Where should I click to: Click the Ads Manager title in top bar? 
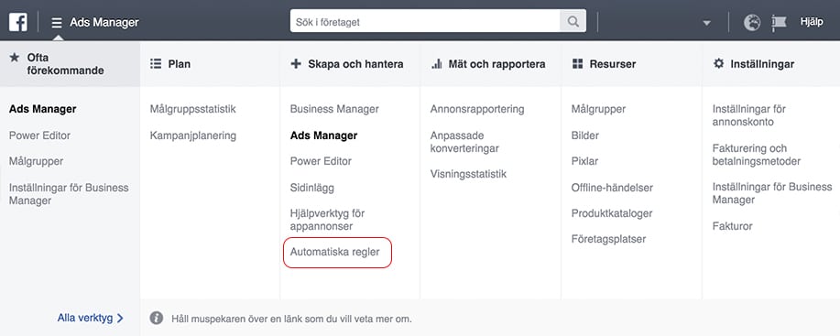point(104,23)
